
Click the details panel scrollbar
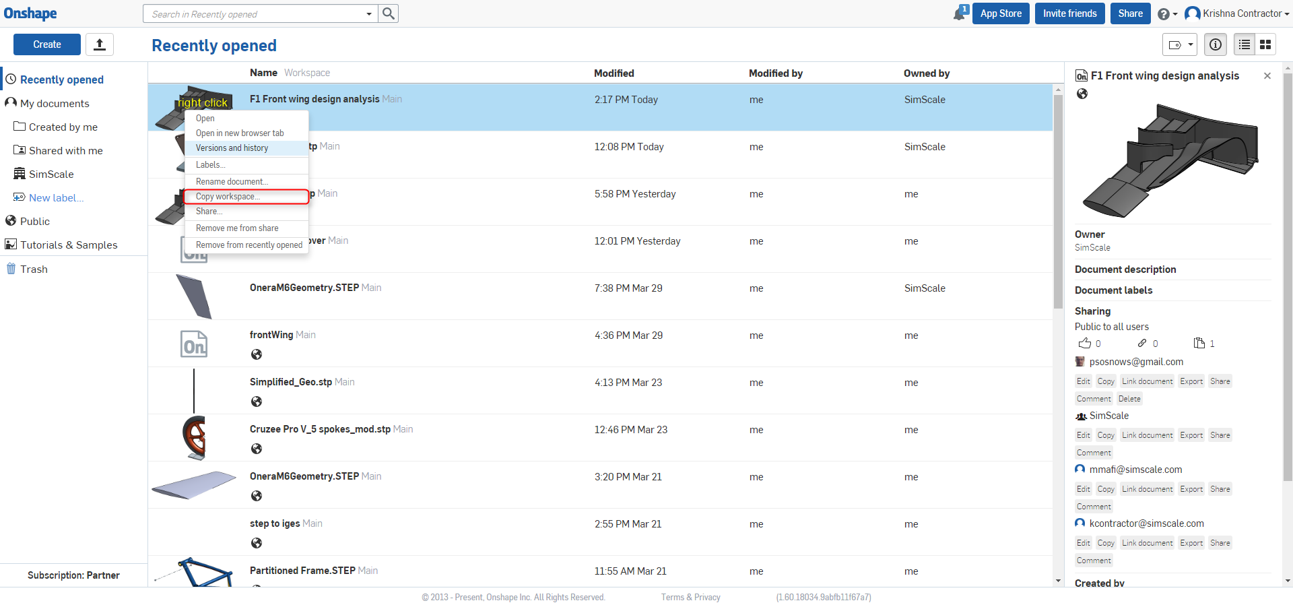[1288, 276]
